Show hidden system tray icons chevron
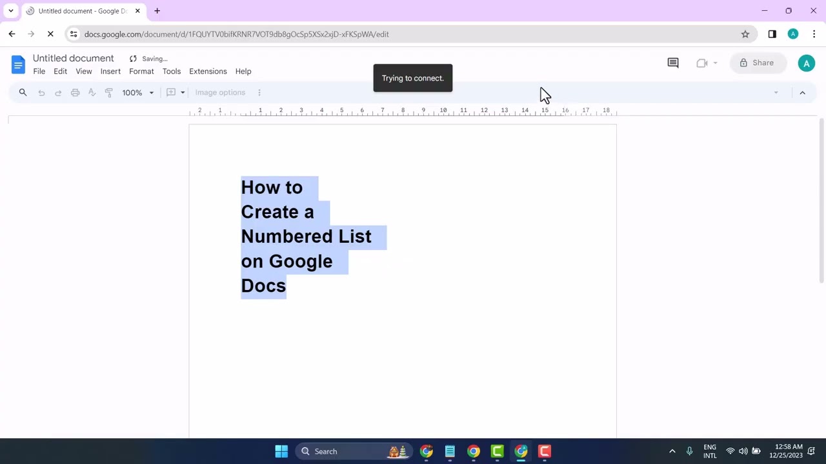The height and width of the screenshot is (464, 826). (672, 451)
